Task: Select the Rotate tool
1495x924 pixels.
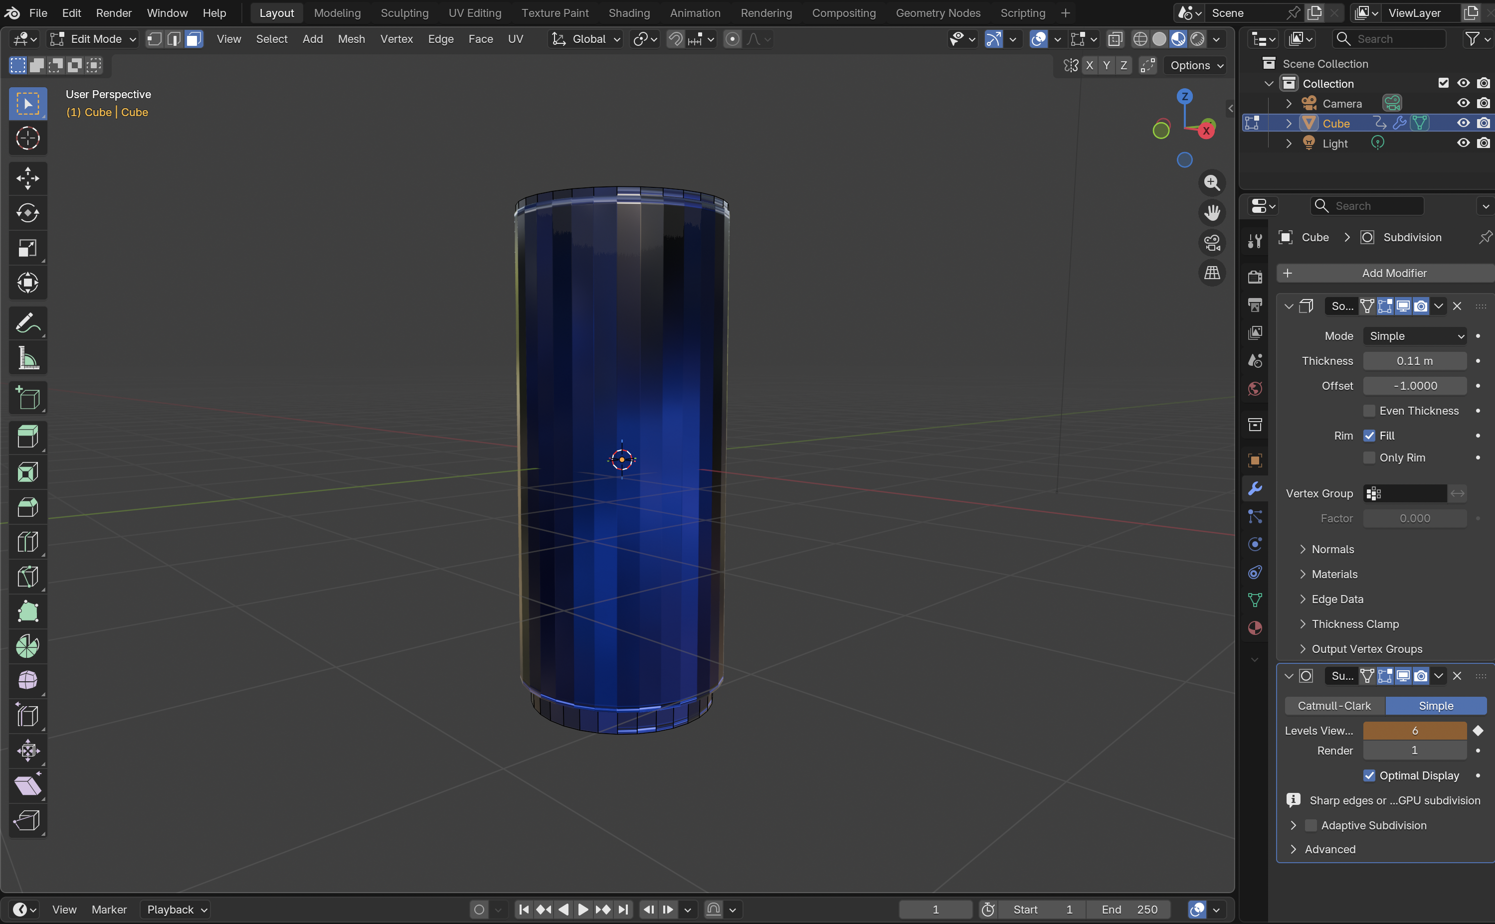Action: [27, 213]
